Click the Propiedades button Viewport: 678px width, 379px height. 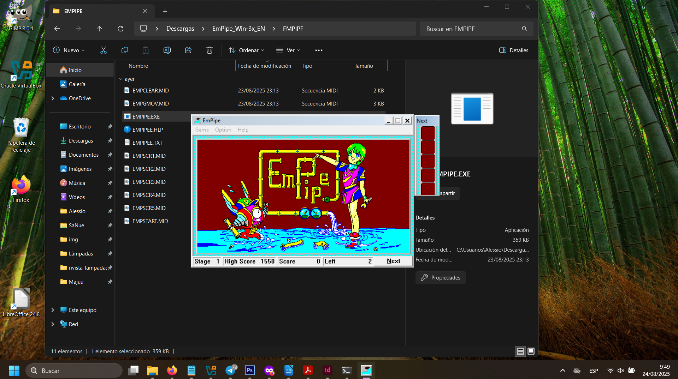(x=441, y=278)
